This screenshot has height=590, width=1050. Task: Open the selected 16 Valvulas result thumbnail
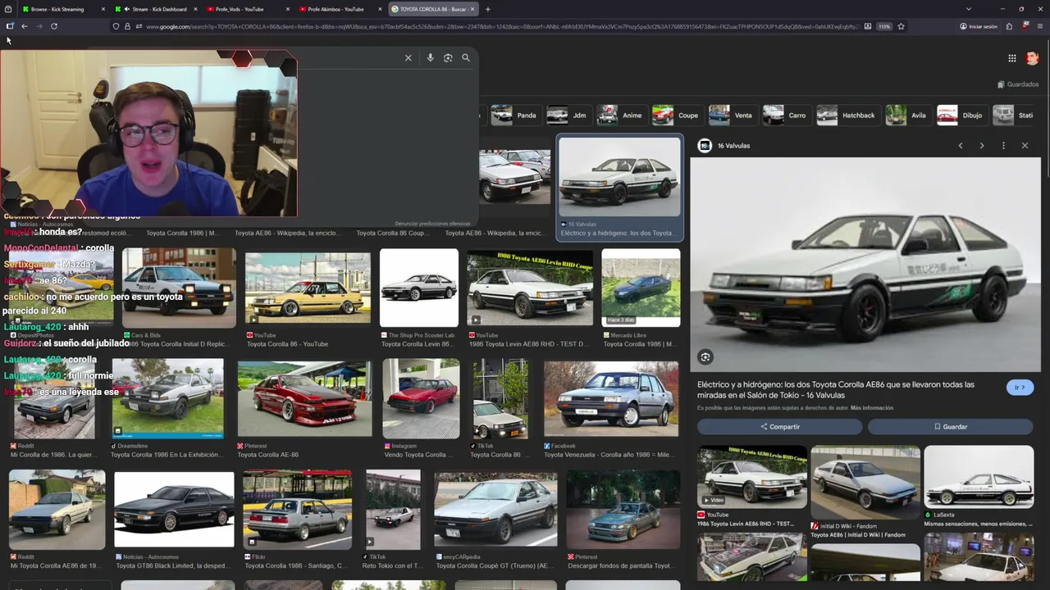click(x=619, y=177)
